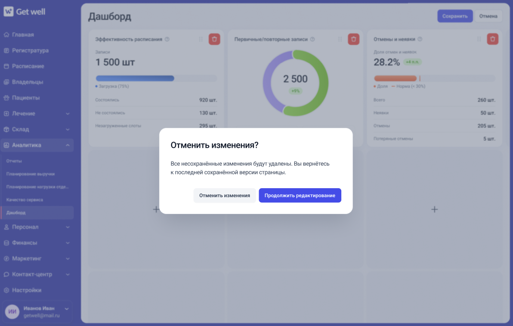The image size is (513, 326).
Task: Click the Неявки 50 шт. value
Action: 488,113
